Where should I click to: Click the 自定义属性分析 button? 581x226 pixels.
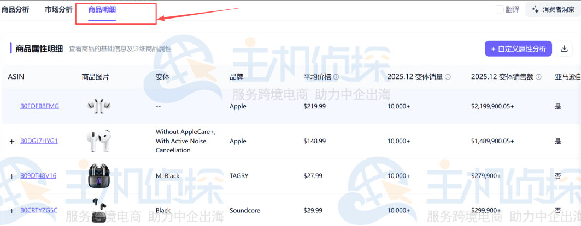(x=518, y=49)
